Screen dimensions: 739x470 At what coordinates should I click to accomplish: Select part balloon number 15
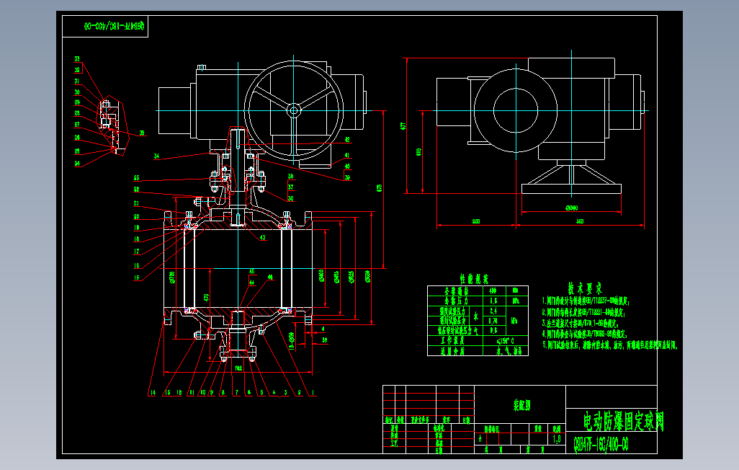136,278
